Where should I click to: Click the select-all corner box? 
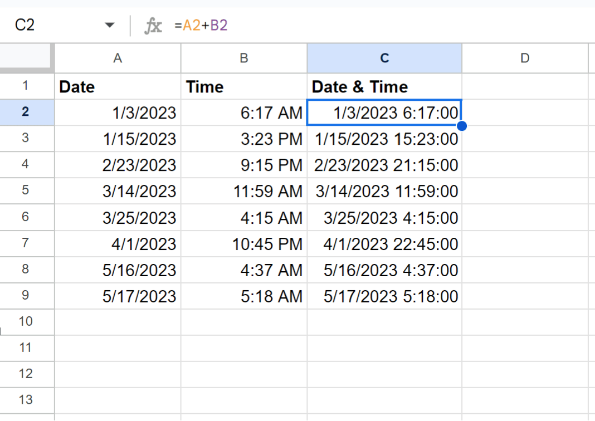[x=26, y=58]
